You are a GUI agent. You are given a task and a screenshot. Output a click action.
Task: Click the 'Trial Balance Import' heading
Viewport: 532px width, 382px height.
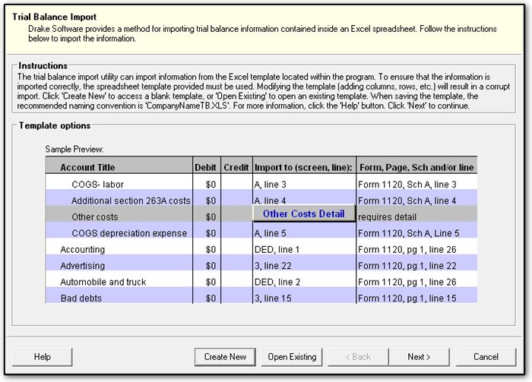click(54, 17)
